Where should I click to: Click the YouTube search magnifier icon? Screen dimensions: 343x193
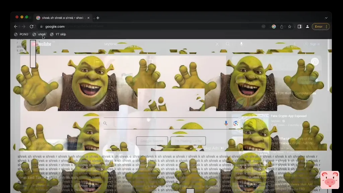228,44
